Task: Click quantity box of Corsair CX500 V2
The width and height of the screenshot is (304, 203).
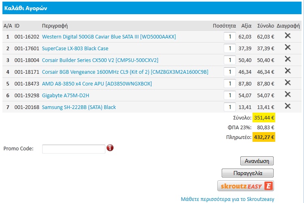Action: point(230,60)
